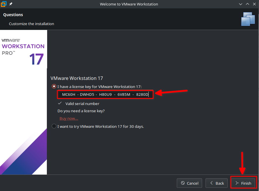Click the 'Questions' header text
Viewport: 259px width, 191px height.
(13, 15)
